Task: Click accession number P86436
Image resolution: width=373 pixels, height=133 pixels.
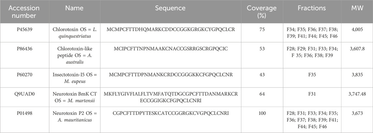Action: coord(24,49)
